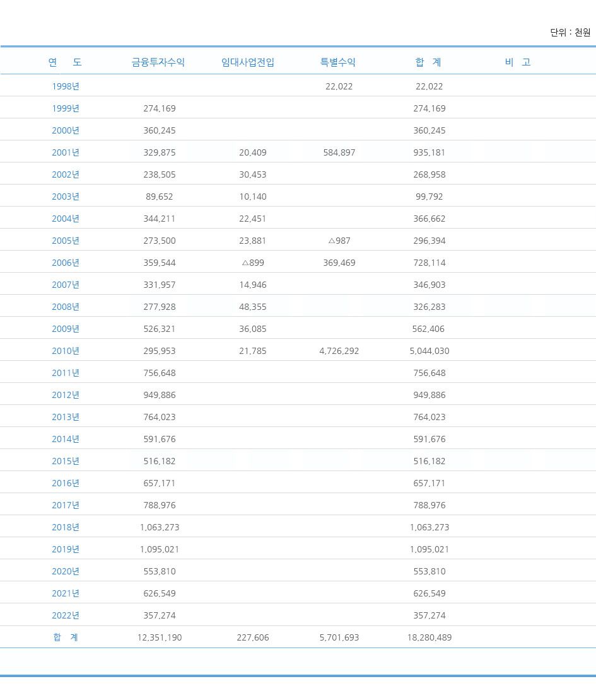Image resolution: width=596 pixels, height=684 pixels.
Task: Click the 금융투자수익 column header
Action: [x=158, y=62]
